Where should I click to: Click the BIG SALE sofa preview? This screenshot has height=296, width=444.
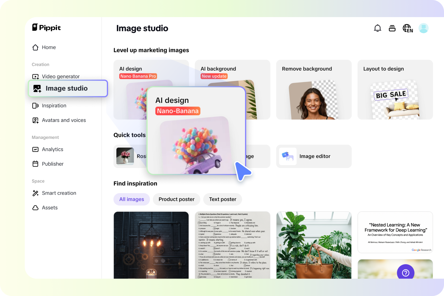tap(395, 100)
